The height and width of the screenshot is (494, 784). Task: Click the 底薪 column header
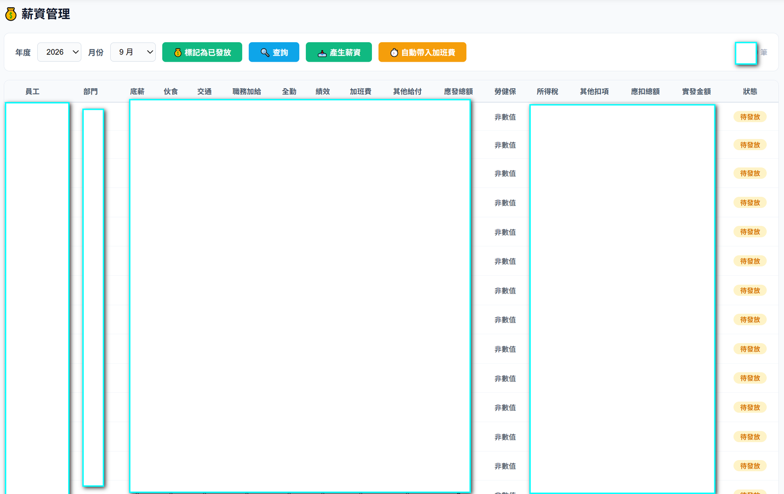coord(137,92)
